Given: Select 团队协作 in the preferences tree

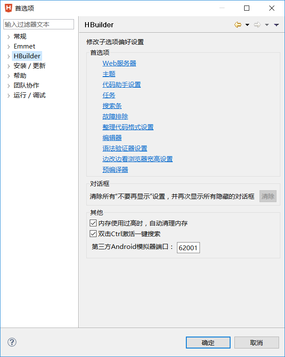Looking at the screenshot, I should 26,86.
